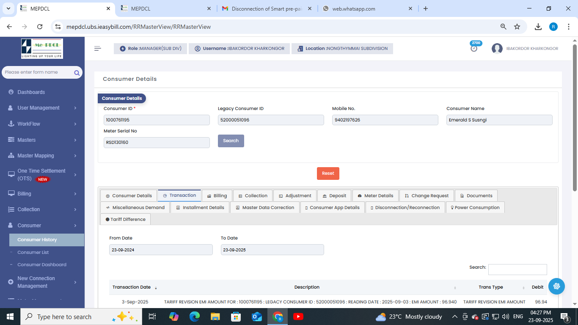Click the Chrome profile R icon
The height and width of the screenshot is (325, 578).
553,27
